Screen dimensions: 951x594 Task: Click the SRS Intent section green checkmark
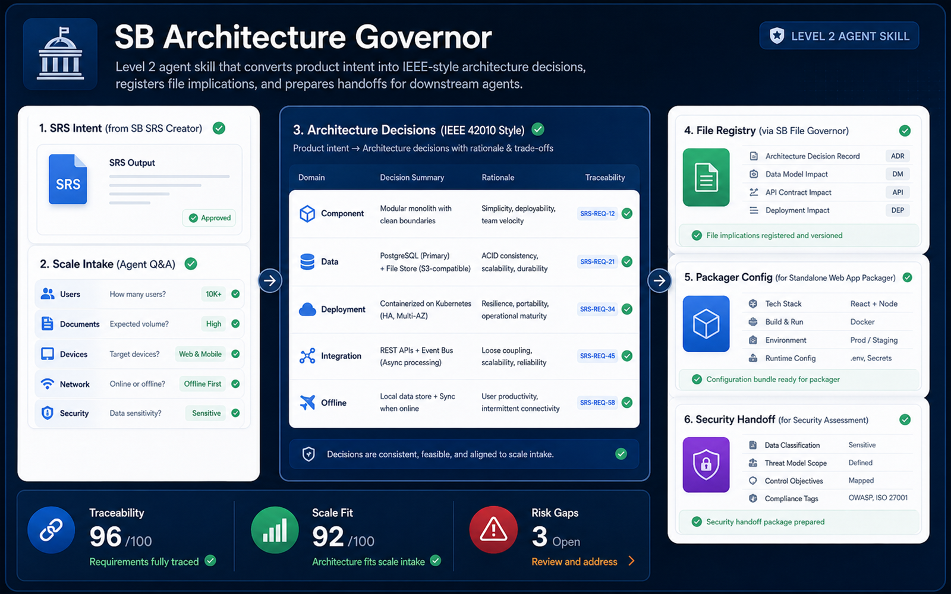pyautogui.click(x=219, y=128)
